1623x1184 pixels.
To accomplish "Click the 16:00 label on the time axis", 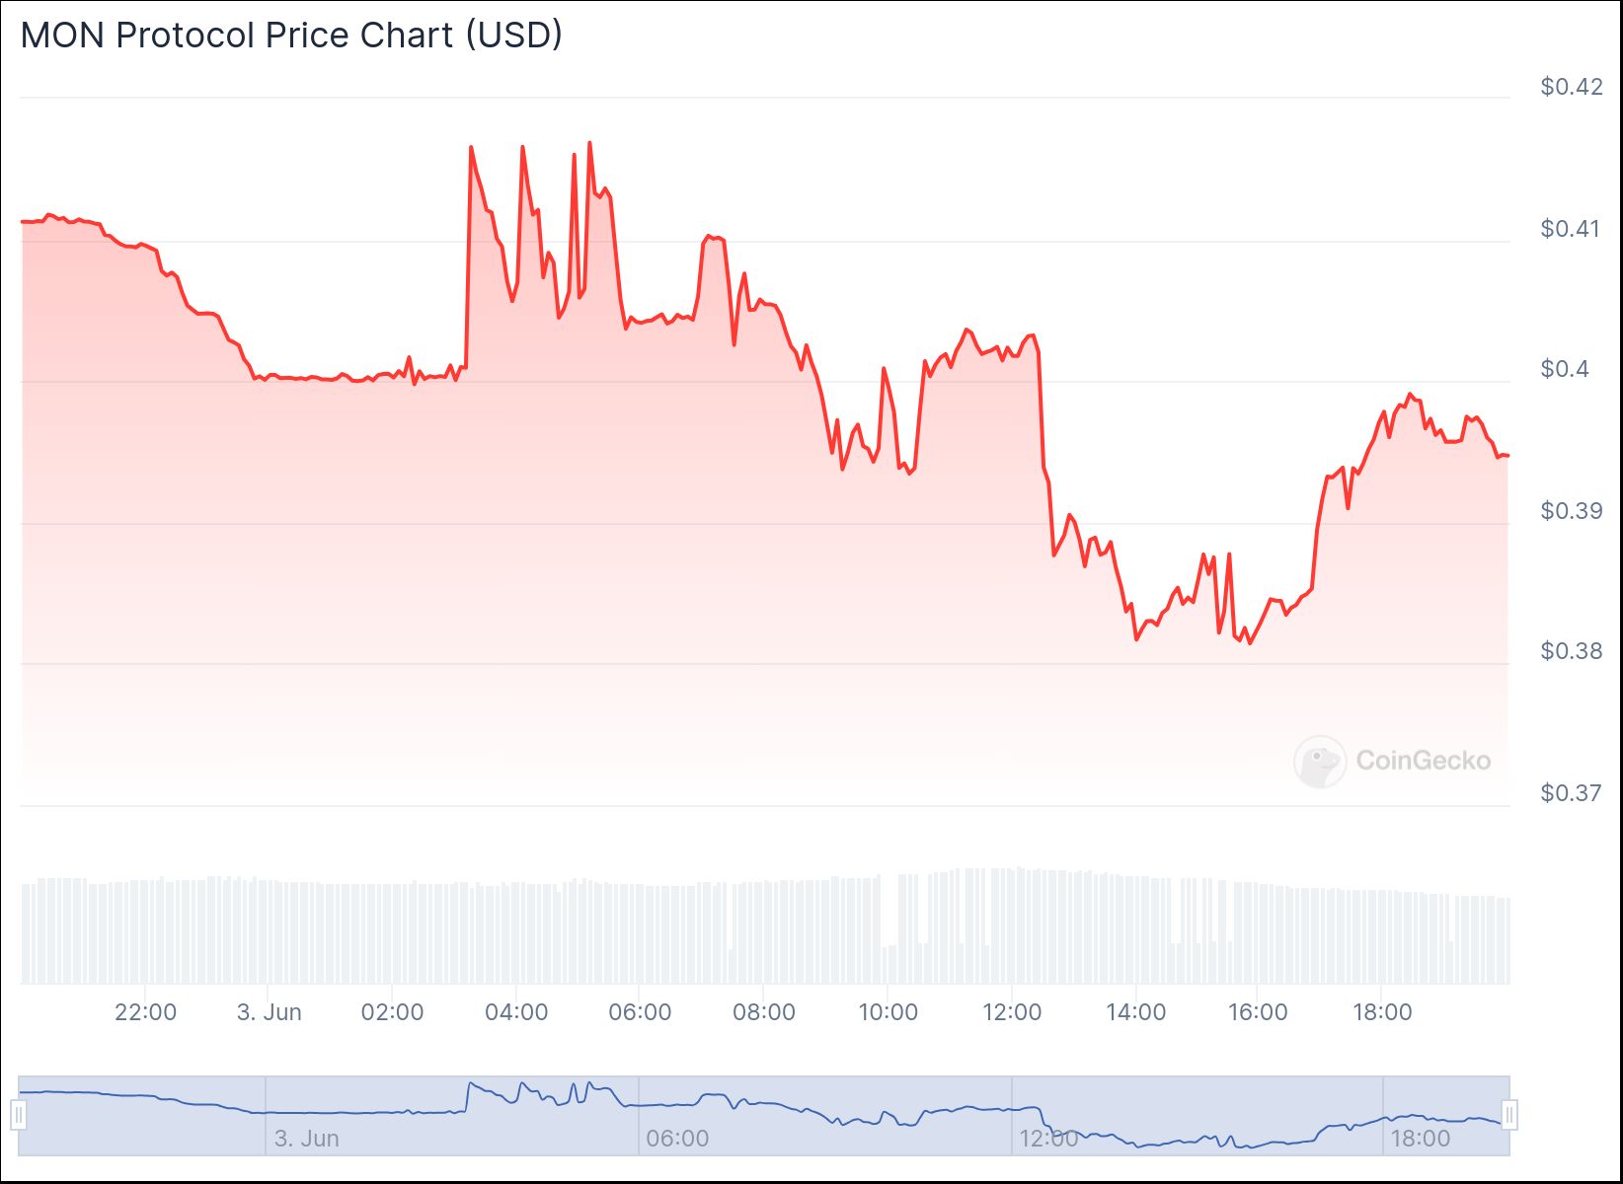I will coord(1258,1012).
